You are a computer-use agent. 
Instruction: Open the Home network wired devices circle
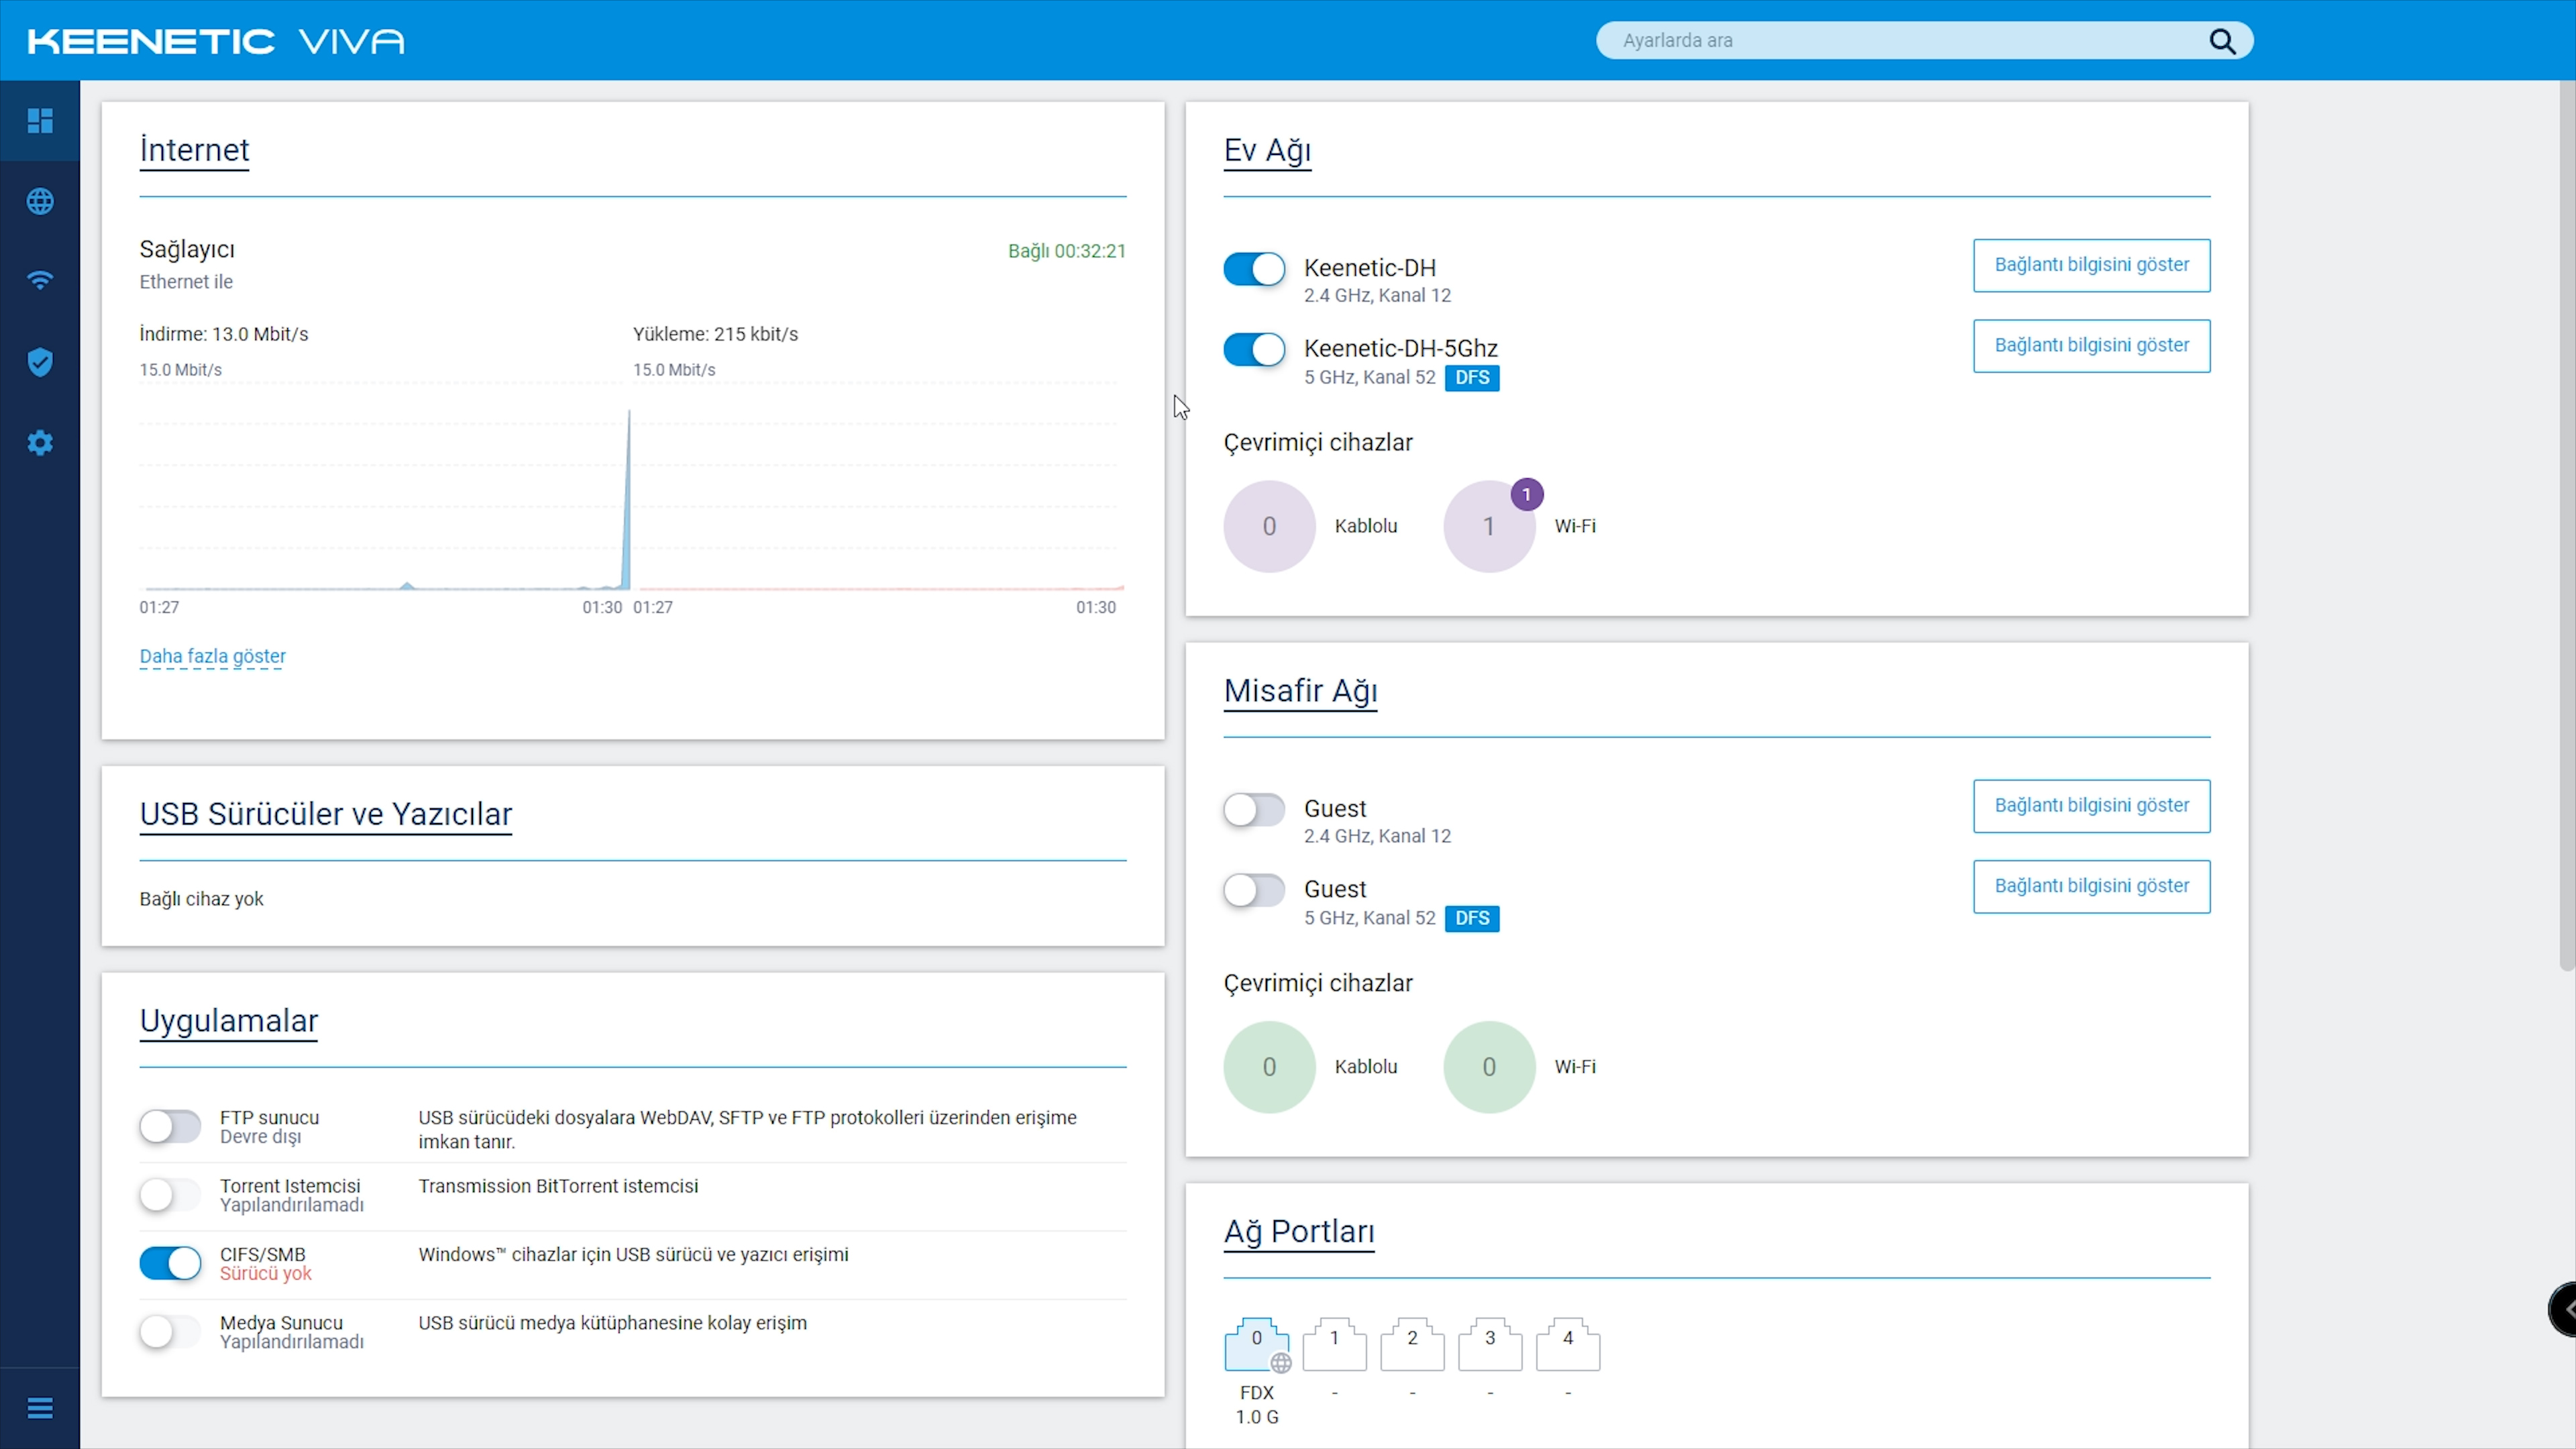tap(1269, 526)
